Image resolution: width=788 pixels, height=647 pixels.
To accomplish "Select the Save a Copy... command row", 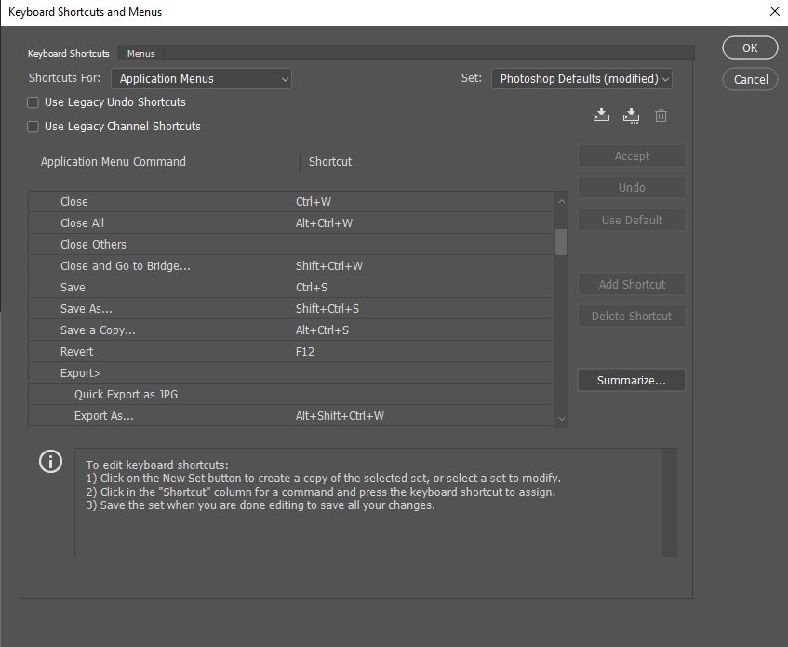I will [x=290, y=330].
